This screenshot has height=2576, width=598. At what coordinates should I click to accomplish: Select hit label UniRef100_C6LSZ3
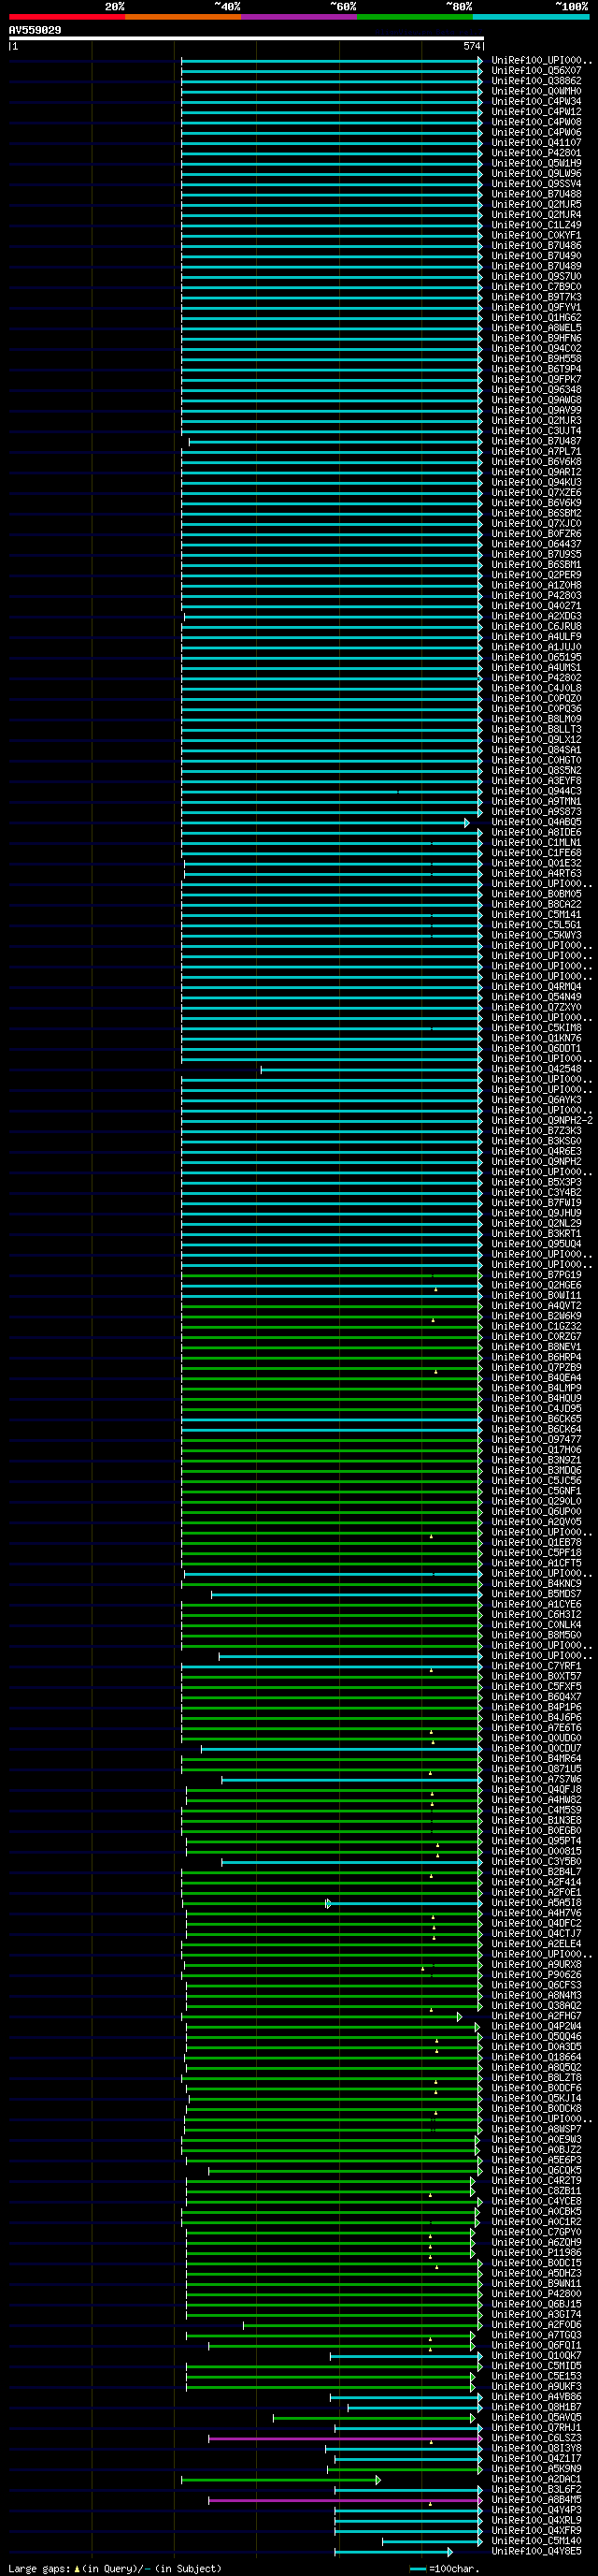click(x=536, y=2438)
